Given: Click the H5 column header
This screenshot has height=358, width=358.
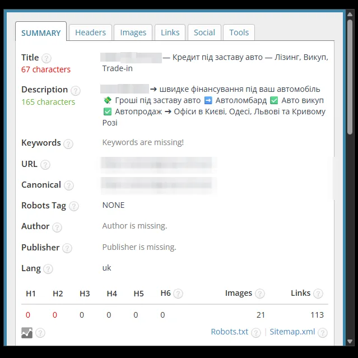Looking at the screenshot, I should point(138,294).
